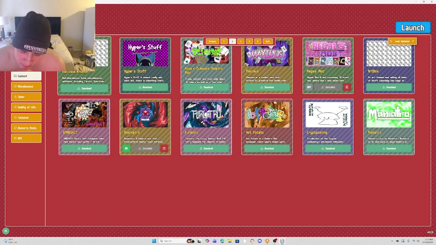Enable Regals Mod with its OFF toggle
Image resolution: width=436 pixels, height=245 pixels.
pos(309,87)
